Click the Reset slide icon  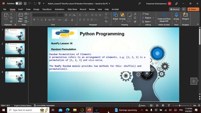click(26, 18)
